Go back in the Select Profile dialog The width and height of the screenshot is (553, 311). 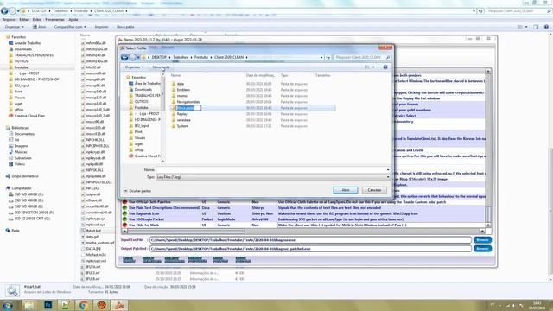[x=124, y=57]
